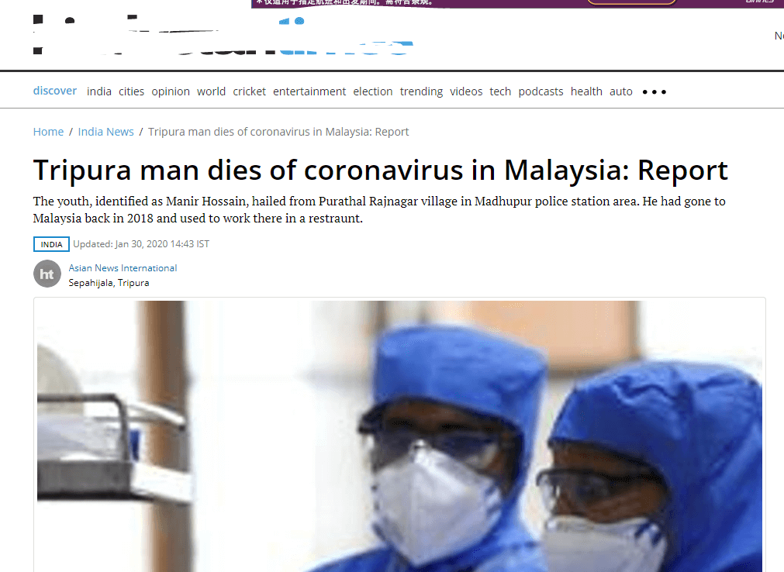The image size is (784, 572).
Task: Select the opinion nav item
Action: pos(171,92)
